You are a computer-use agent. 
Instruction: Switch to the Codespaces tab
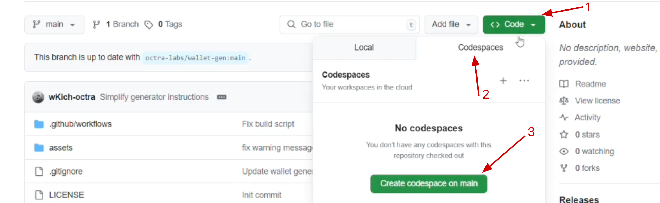(x=480, y=47)
